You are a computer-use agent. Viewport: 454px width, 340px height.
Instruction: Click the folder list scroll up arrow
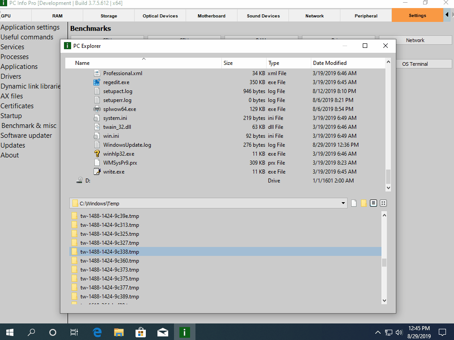[x=384, y=215]
